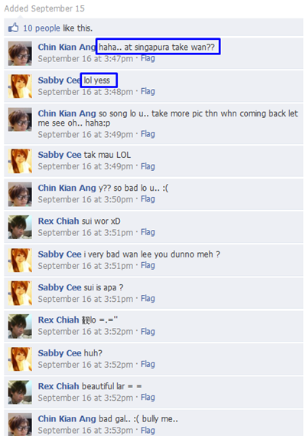This screenshot has height=436, width=306.
Task: Flag the 'tak mau LOL' comment
Action: (148, 166)
